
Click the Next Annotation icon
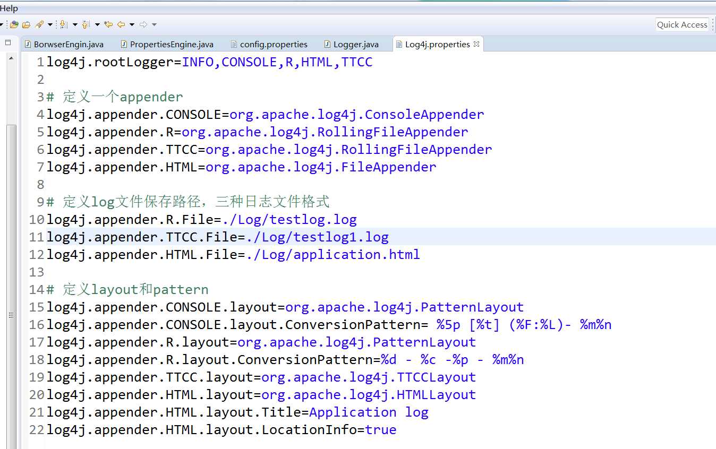click(x=64, y=24)
